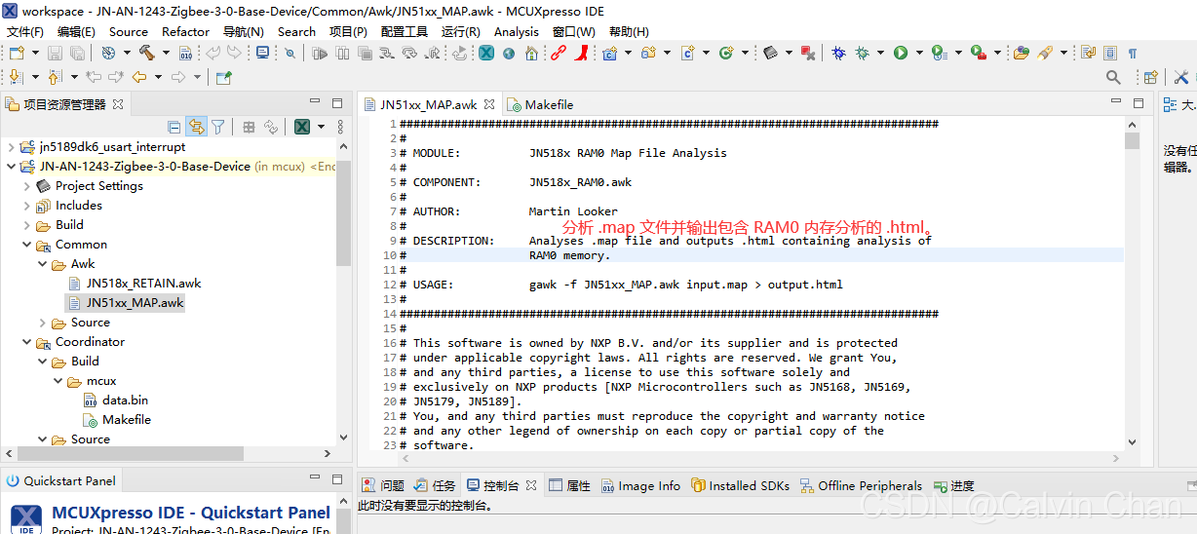Open the Build hammer dropdown arrow

click(166, 53)
